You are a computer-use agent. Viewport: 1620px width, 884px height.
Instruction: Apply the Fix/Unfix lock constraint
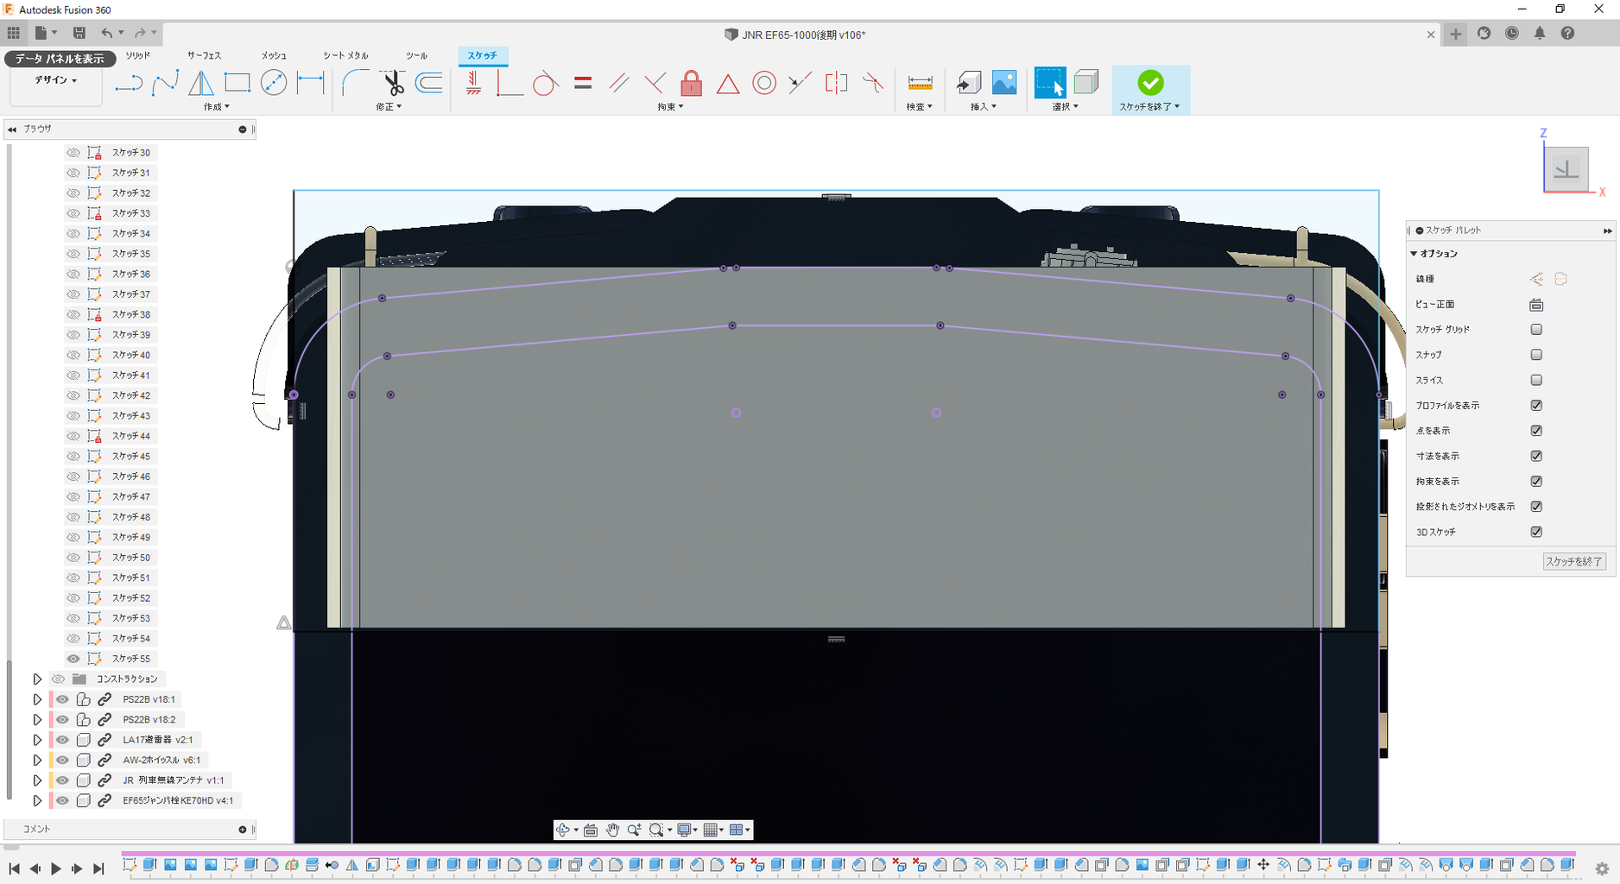692,83
